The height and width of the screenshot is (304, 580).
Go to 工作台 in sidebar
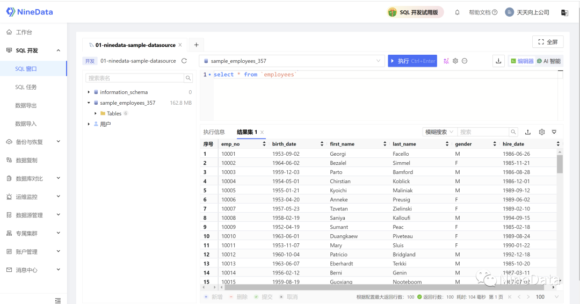(24, 32)
